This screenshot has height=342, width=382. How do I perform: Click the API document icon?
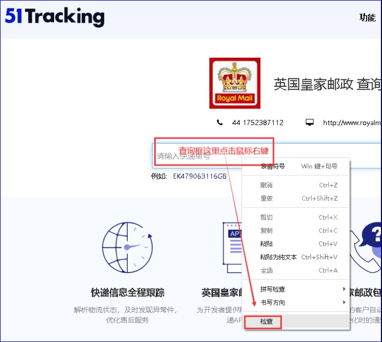[x=233, y=247]
